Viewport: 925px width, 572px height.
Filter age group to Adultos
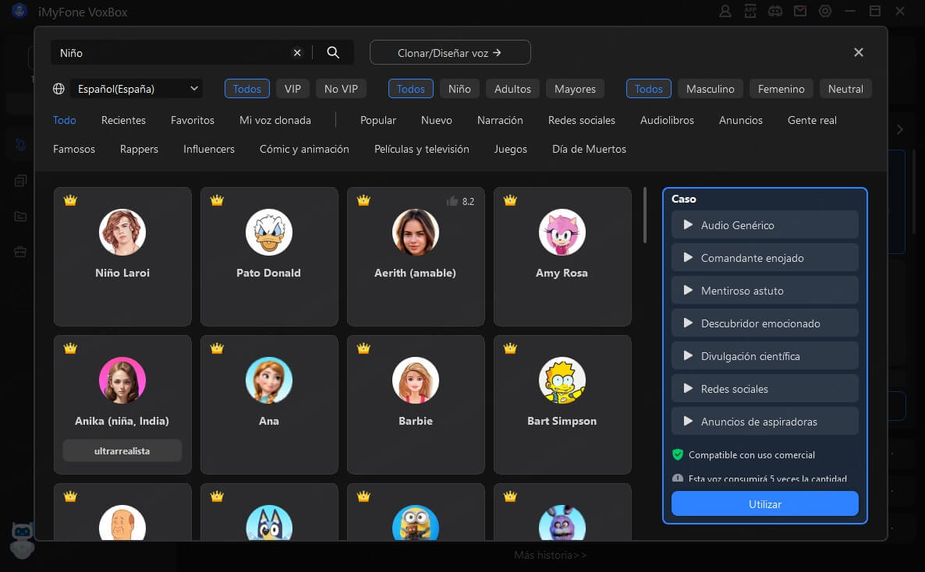[512, 89]
